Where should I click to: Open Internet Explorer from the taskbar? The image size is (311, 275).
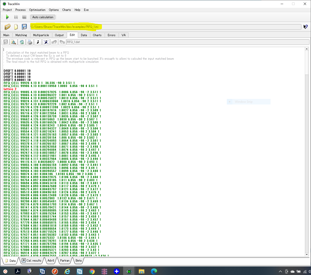67,271
